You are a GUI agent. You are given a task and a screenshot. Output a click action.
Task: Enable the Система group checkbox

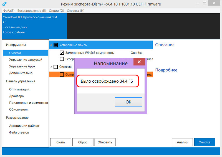(56, 67)
